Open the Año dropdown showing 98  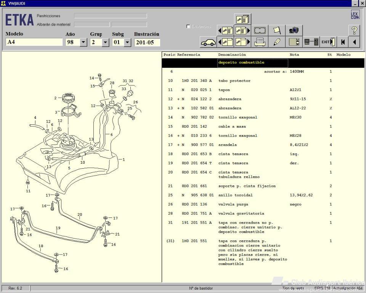83,42
